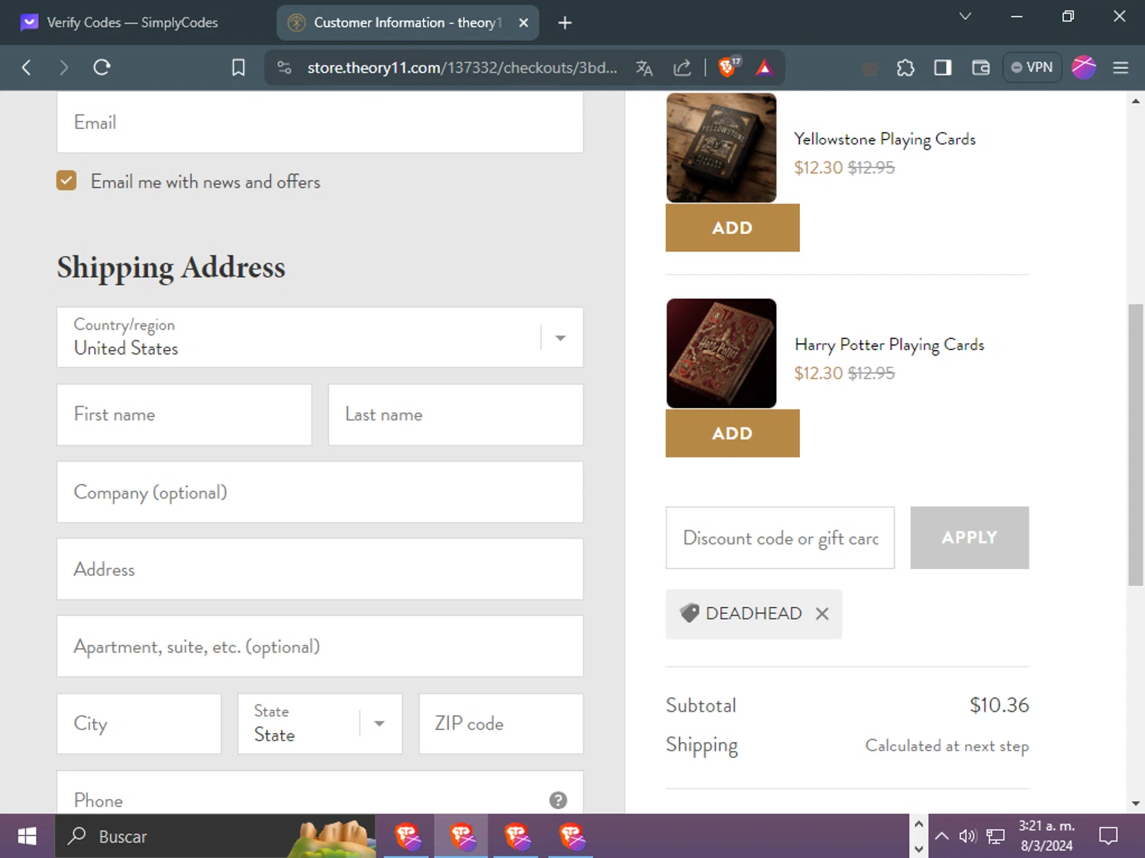Screen dimensions: 1145x858
Task: Click the share page icon
Action: (x=682, y=68)
